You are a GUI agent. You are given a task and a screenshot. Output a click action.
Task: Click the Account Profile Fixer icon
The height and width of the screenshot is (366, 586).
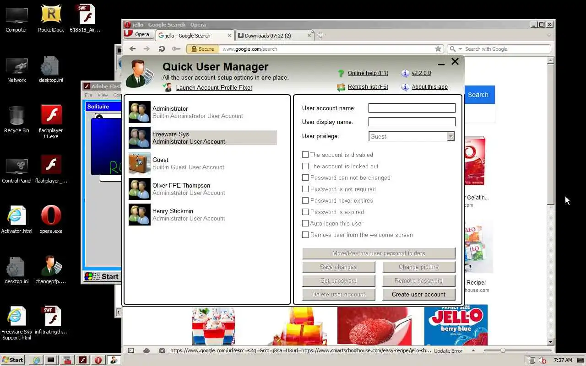(168, 87)
